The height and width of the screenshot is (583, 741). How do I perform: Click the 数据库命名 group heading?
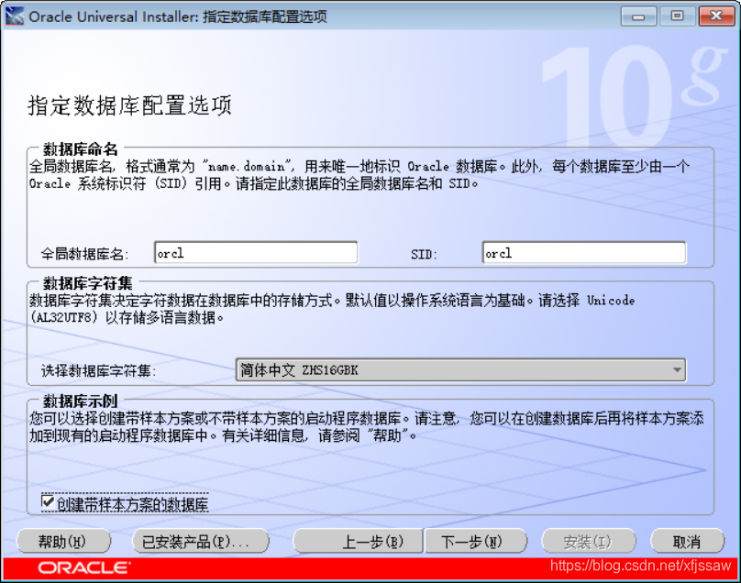[81, 149]
